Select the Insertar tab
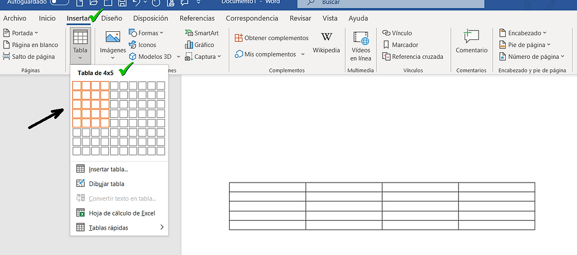 [x=78, y=18]
